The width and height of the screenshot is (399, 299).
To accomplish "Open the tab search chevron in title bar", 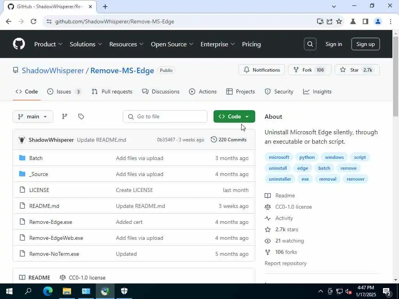I will point(334,6).
